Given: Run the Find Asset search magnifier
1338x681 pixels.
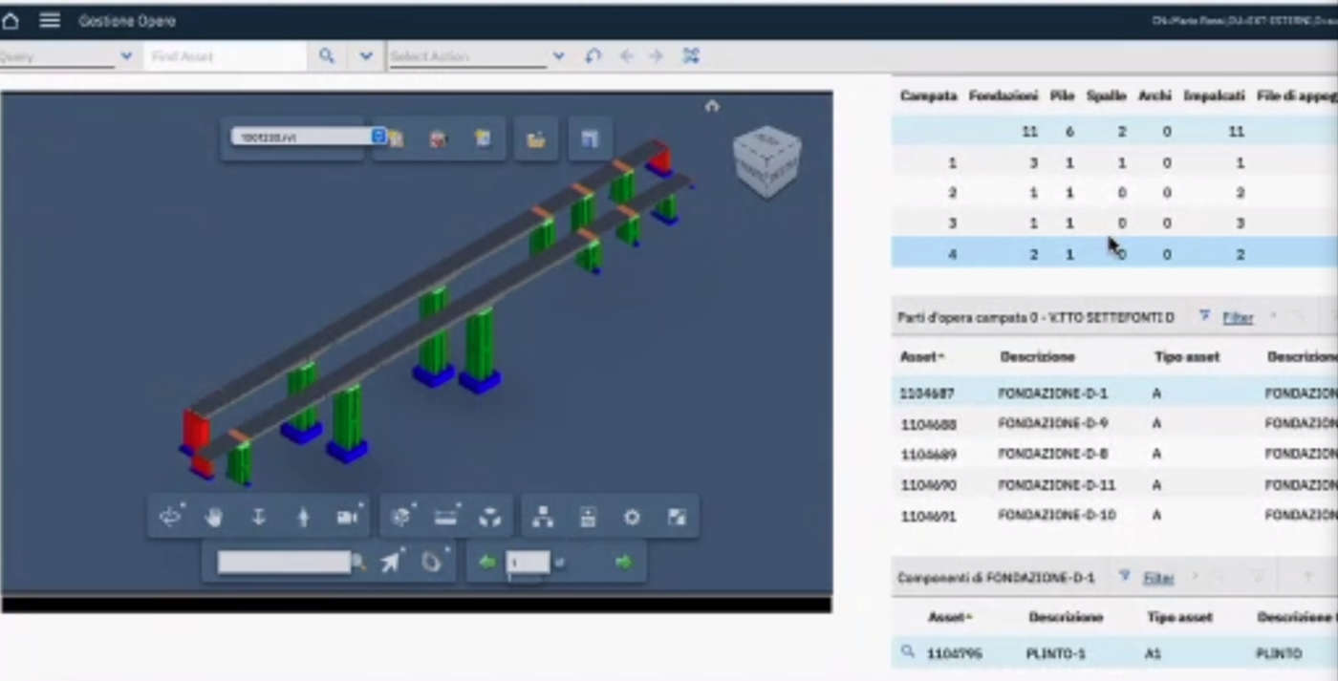Looking at the screenshot, I should tap(327, 56).
